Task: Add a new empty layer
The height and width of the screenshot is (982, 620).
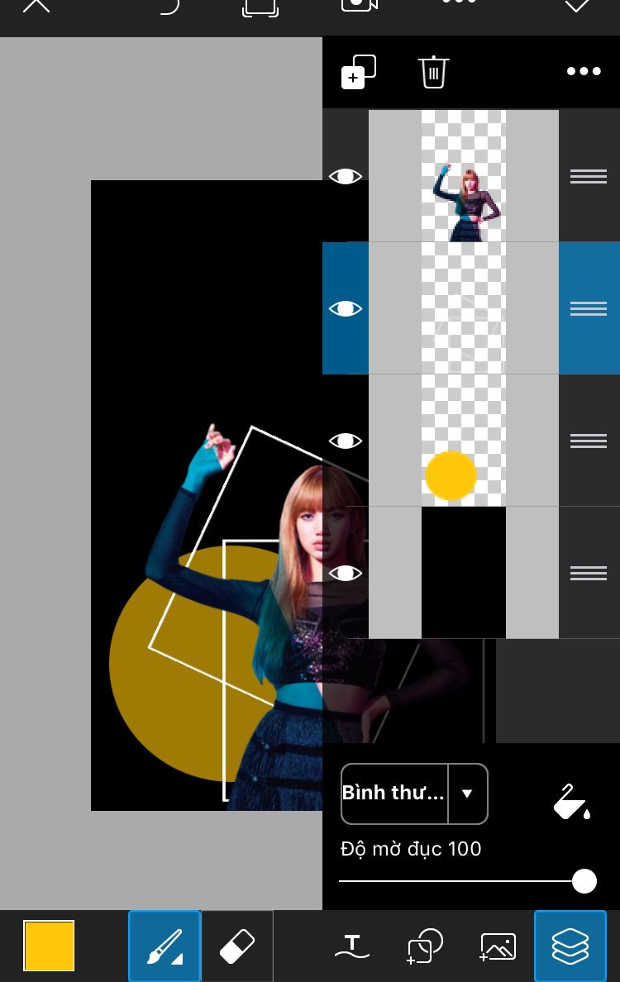Action: pos(358,72)
